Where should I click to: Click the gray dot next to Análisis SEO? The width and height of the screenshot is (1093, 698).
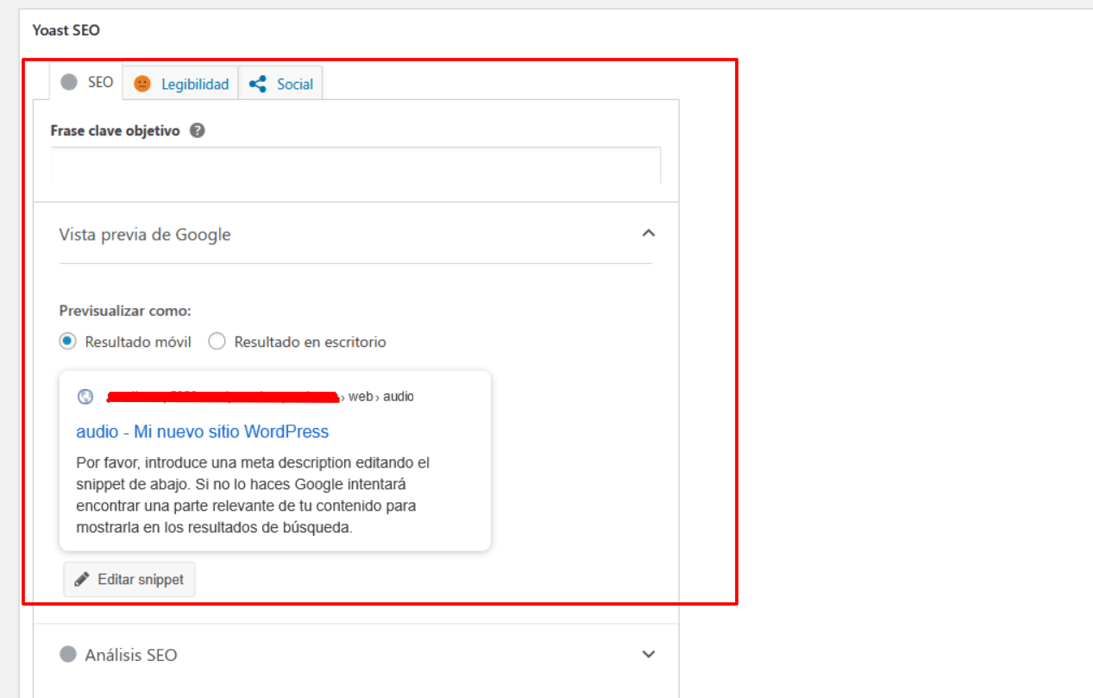pyautogui.click(x=68, y=654)
